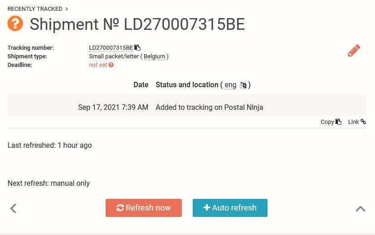
Task: Click the Refresh now button
Action: click(x=144, y=208)
